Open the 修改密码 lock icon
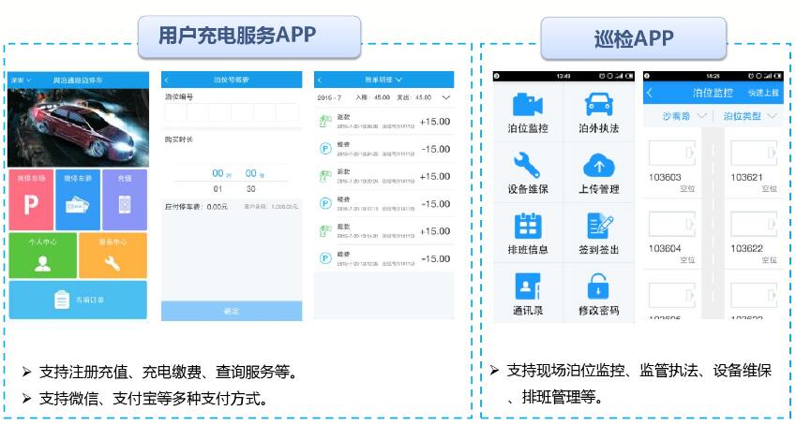The width and height of the screenshot is (796, 425). click(597, 287)
